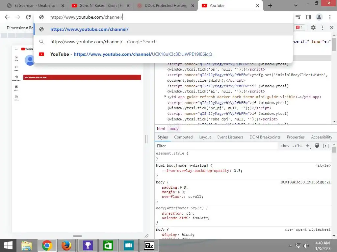
Task: Click the Windows Start button
Action: [8, 245]
